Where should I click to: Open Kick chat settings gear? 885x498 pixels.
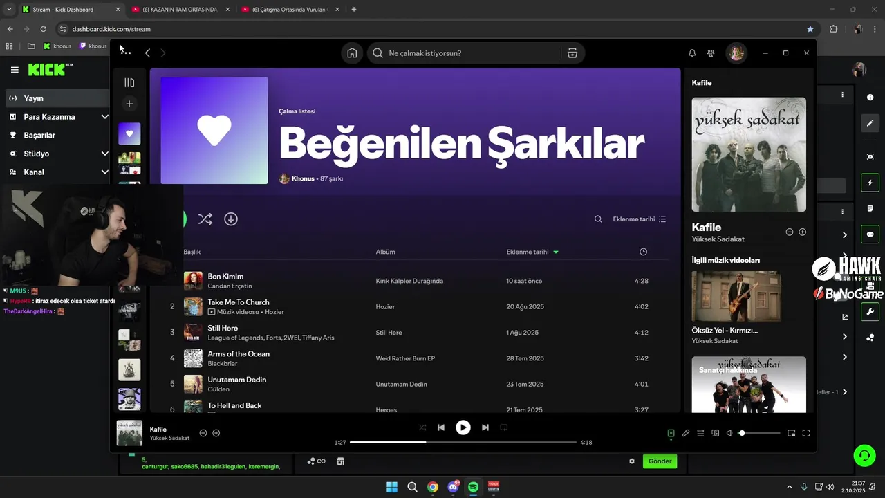(x=631, y=461)
